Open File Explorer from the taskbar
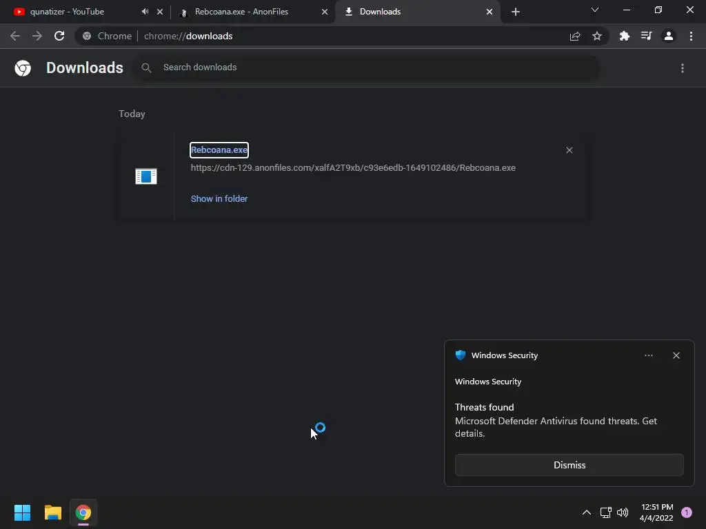The width and height of the screenshot is (706, 529). click(52, 512)
